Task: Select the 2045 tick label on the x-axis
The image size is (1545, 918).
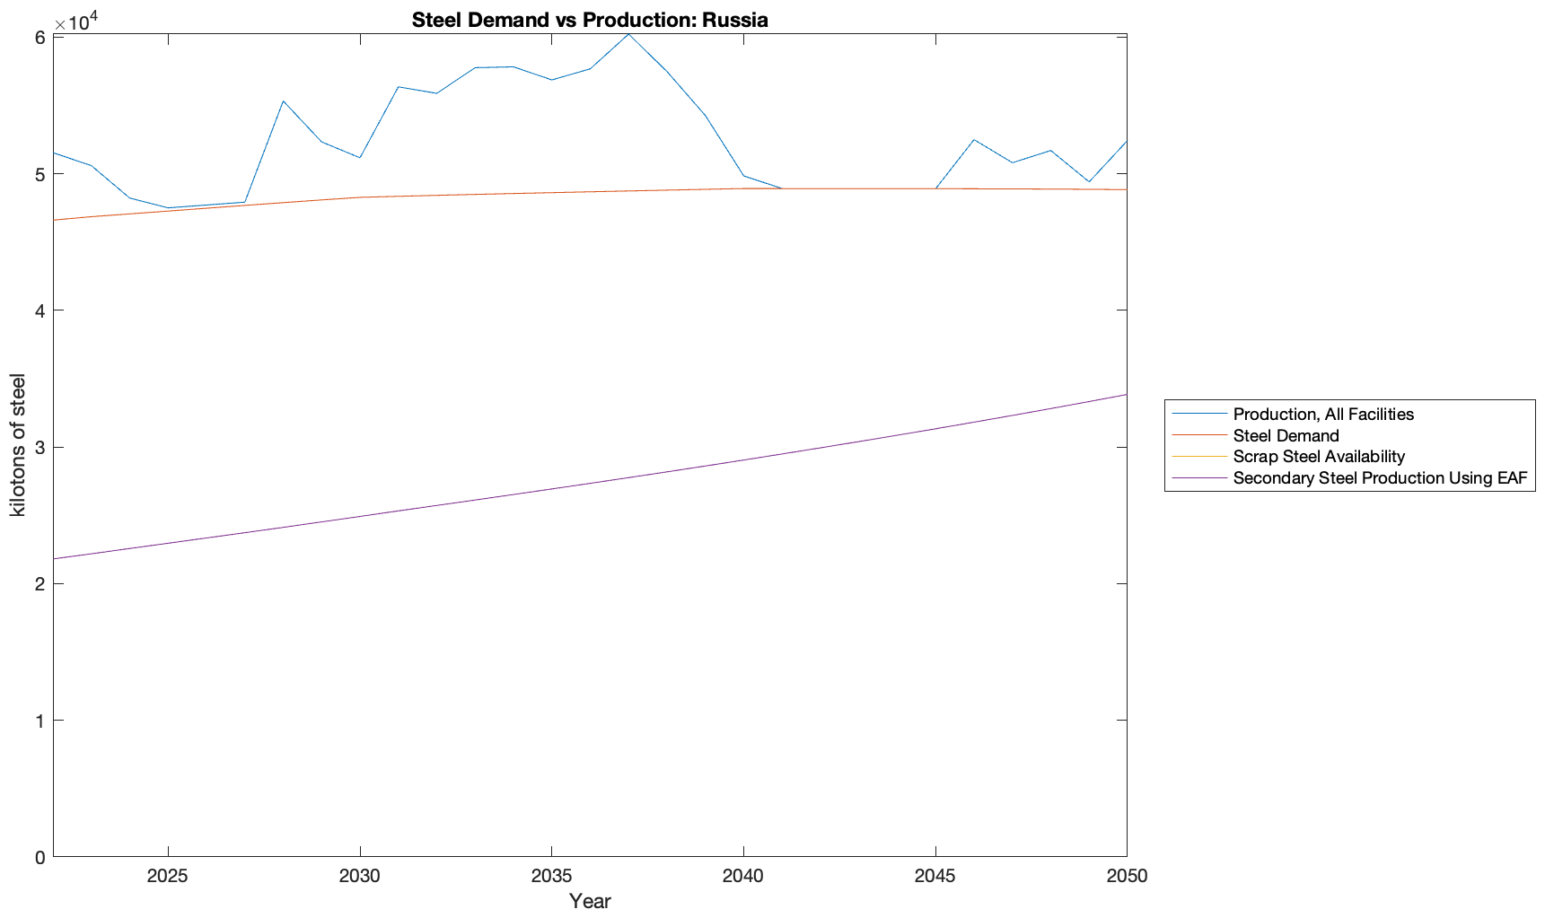Action: click(935, 876)
